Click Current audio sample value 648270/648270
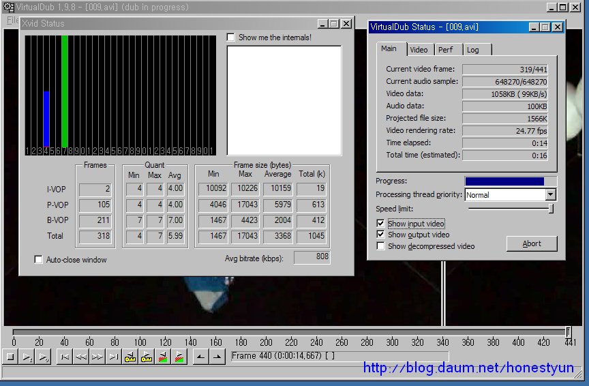The height and width of the screenshot is (386, 589). click(505, 82)
